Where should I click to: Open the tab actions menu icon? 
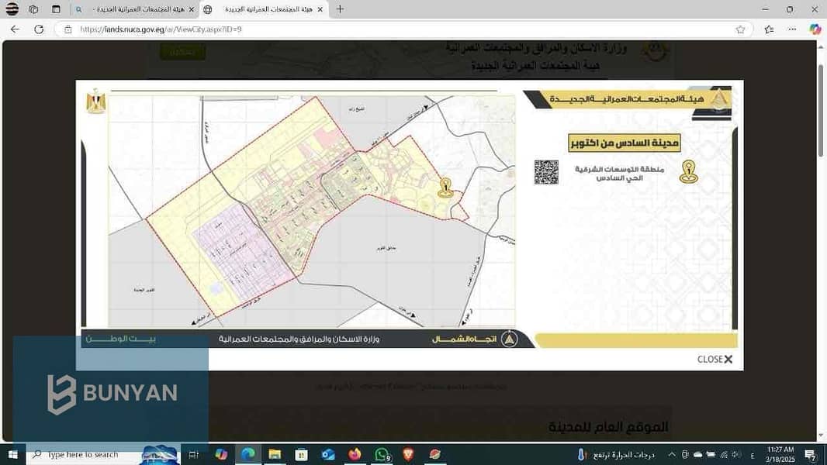(x=56, y=9)
